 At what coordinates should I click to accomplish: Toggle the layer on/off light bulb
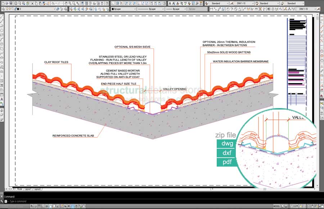tap(6, 9)
